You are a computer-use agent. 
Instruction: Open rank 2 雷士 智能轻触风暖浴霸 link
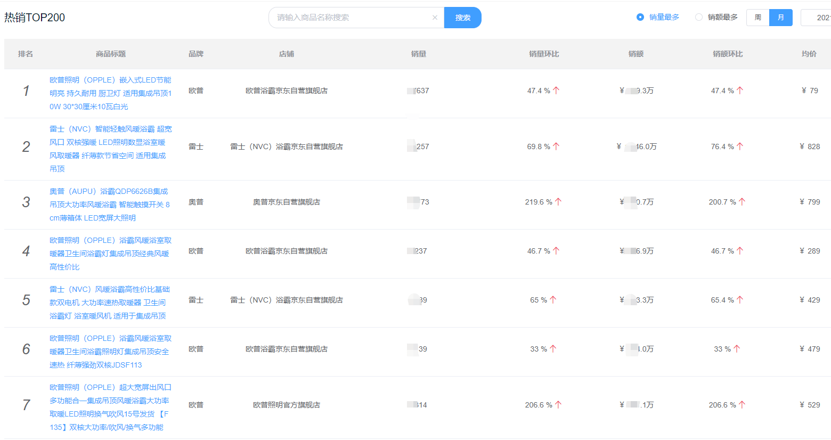tap(110, 149)
